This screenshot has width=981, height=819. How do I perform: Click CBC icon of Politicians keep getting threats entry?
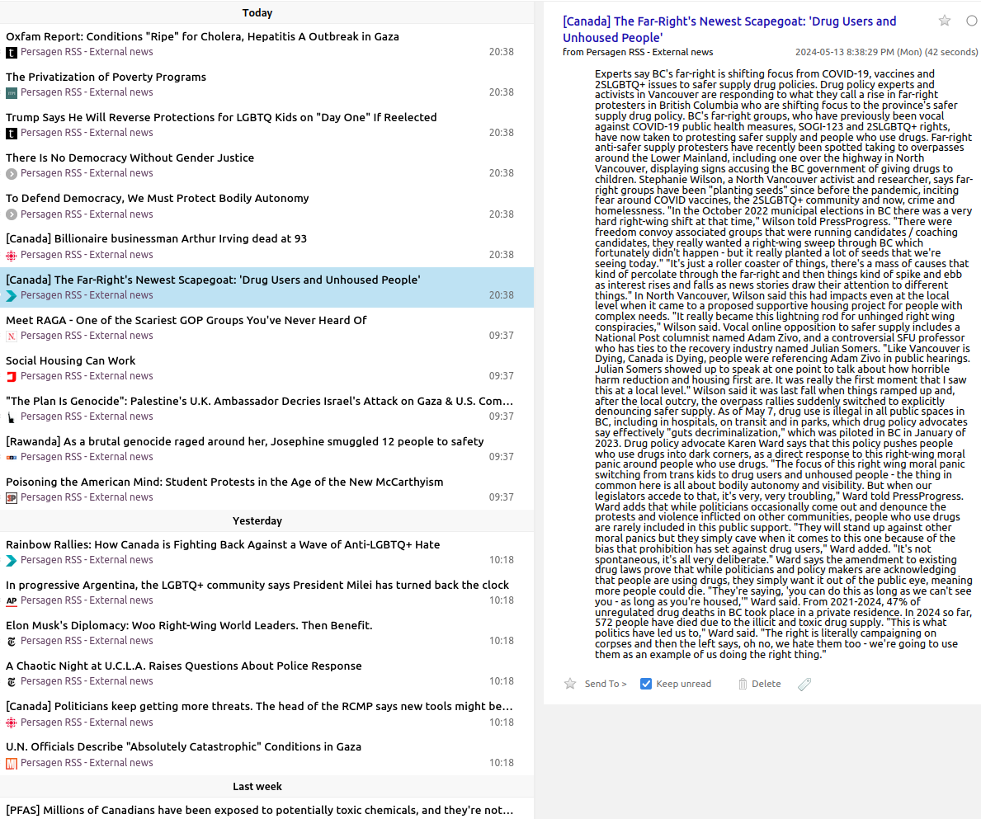pos(12,723)
